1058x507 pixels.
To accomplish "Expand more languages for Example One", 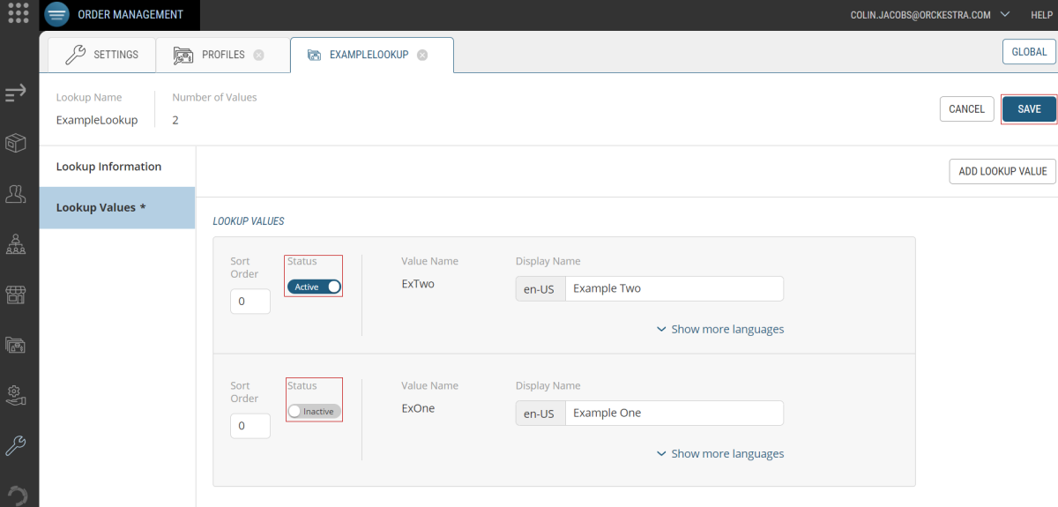I will (x=720, y=453).
